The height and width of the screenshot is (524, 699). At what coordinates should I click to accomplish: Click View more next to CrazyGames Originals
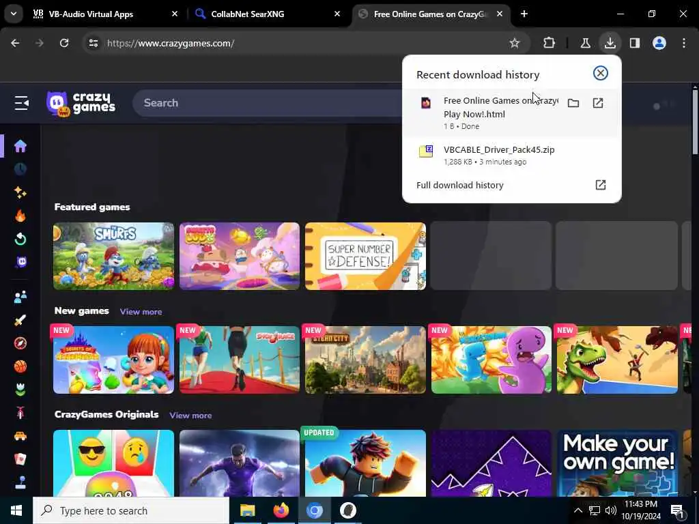click(x=190, y=416)
